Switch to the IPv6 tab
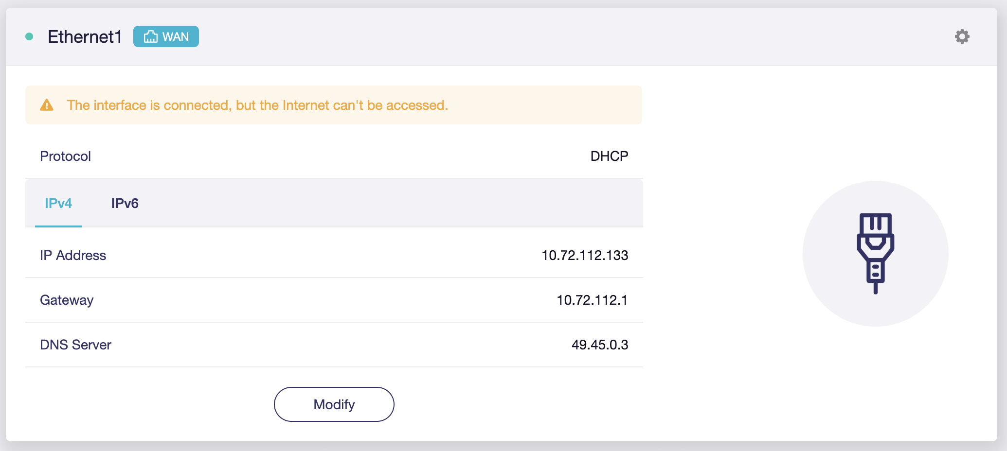The width and height of the screenshot is (1007, 451). [x=125, y=203]
